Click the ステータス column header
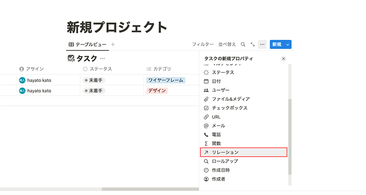 point(112,69)
